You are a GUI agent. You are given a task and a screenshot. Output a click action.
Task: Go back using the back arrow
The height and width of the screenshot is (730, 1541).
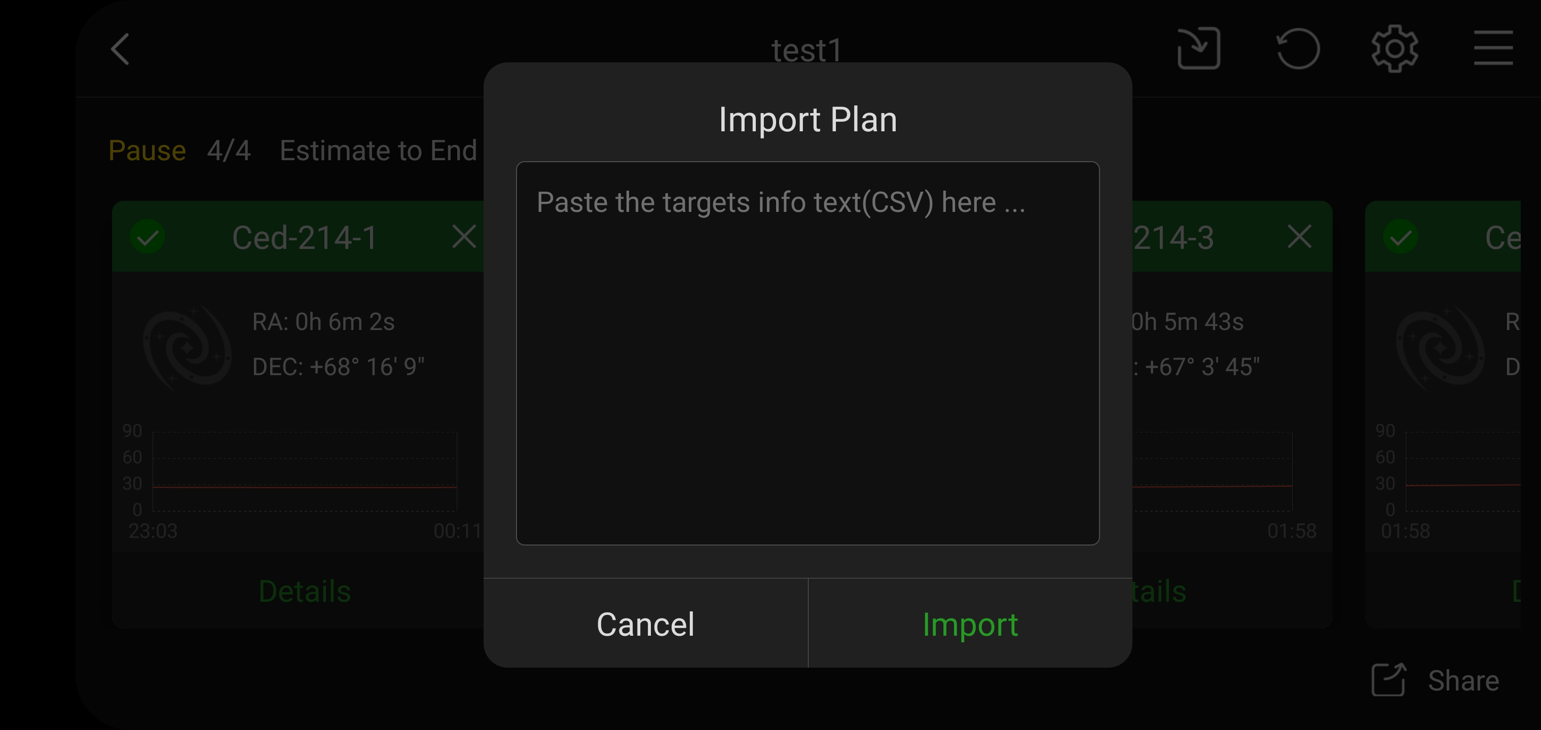coord(120,49)
